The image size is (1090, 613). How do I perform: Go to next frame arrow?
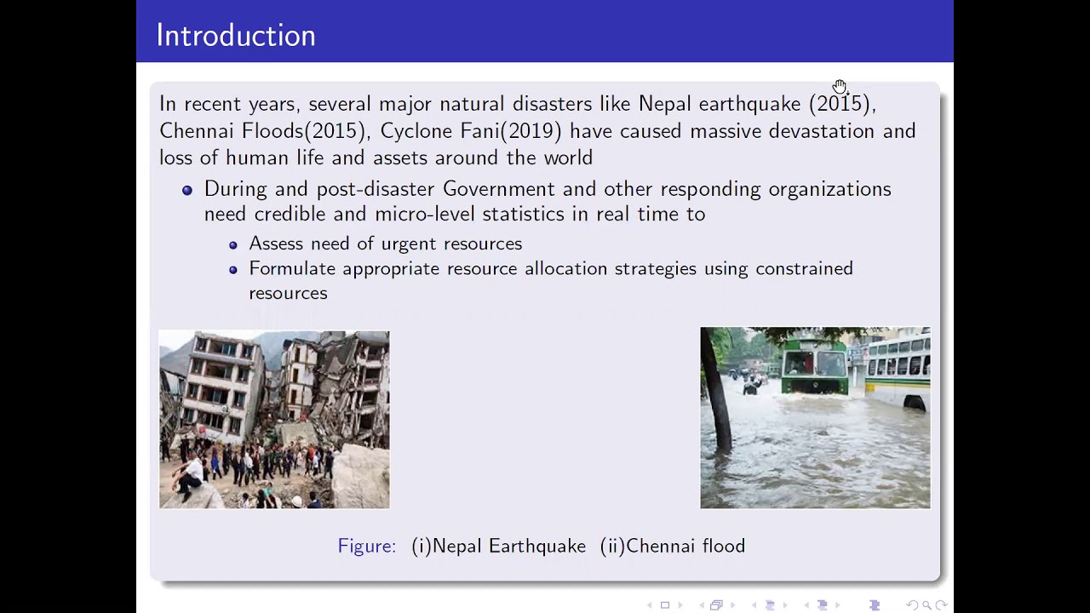[x=732, y=605]
